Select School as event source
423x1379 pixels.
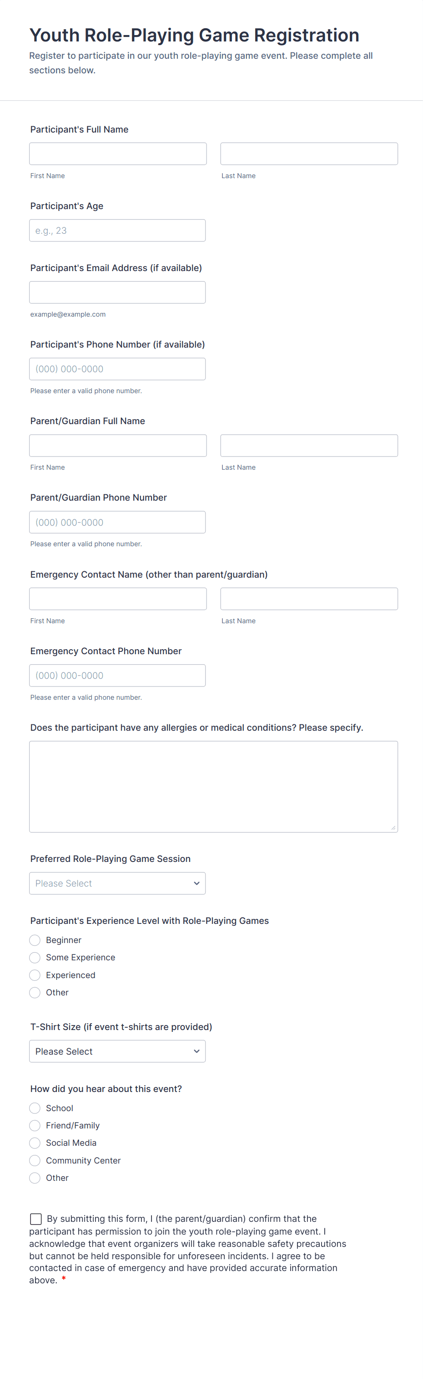[x=35, y=1107]
